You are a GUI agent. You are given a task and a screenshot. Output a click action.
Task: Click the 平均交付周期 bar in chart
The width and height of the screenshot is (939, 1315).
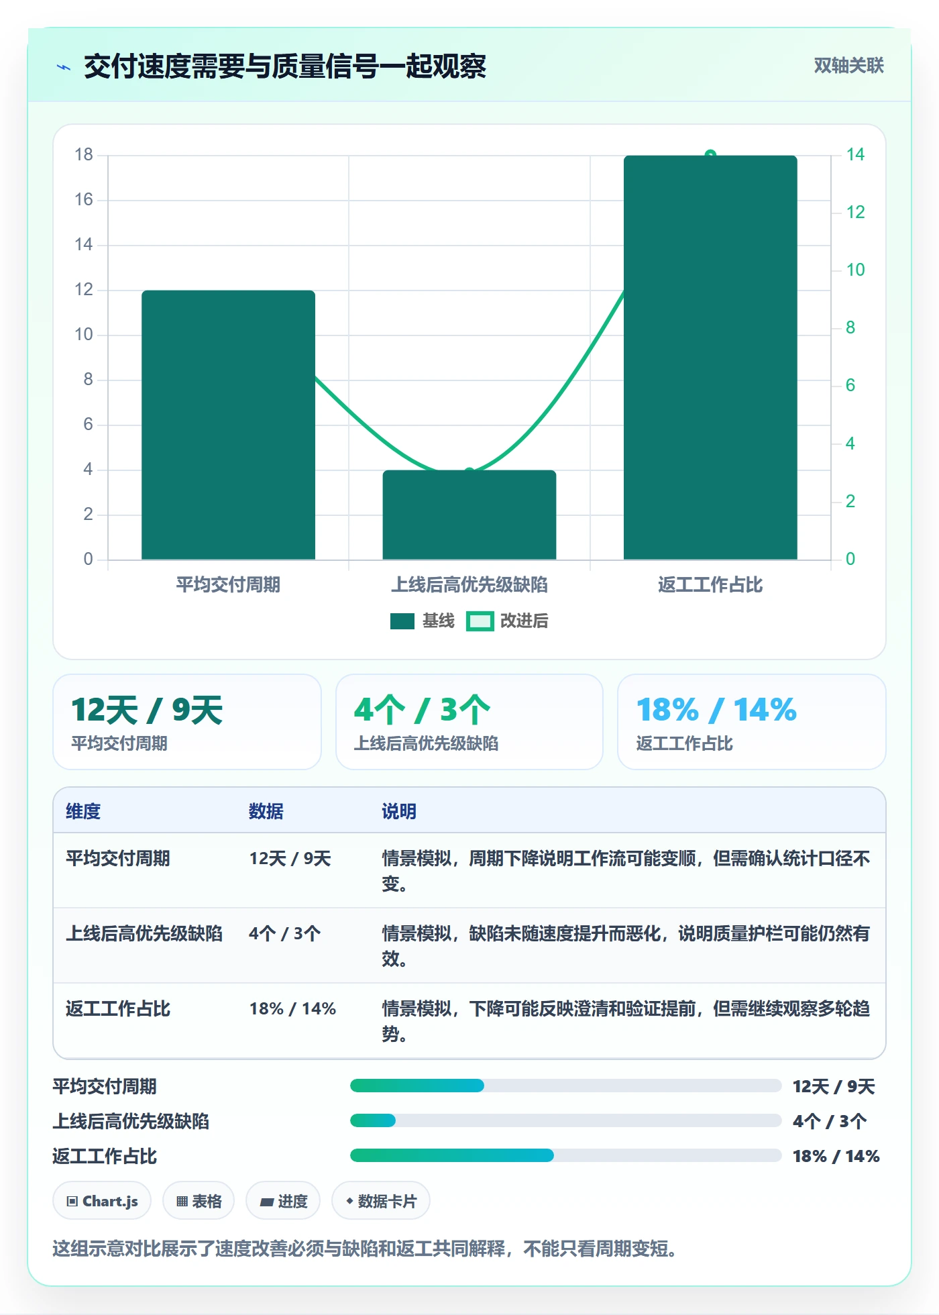pyautogui.click(x=228, y=425)
